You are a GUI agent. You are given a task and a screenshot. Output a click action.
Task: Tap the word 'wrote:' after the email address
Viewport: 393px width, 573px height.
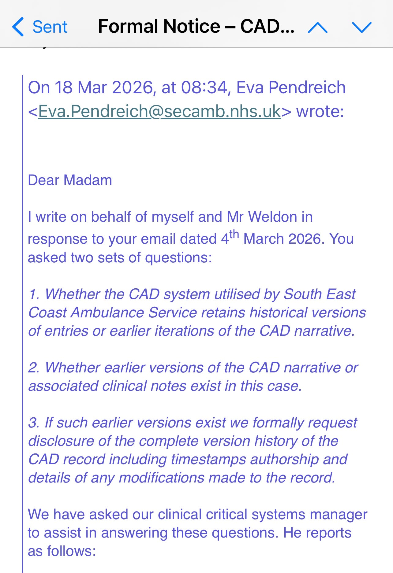(320, 111)
